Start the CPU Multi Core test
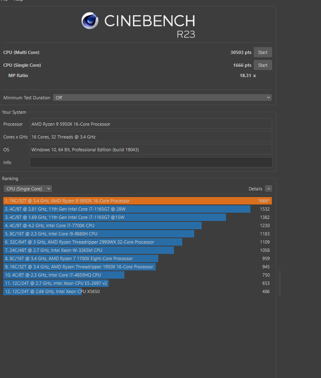Image resolution: width=321 pixels, height=378 pixels. 263,52
